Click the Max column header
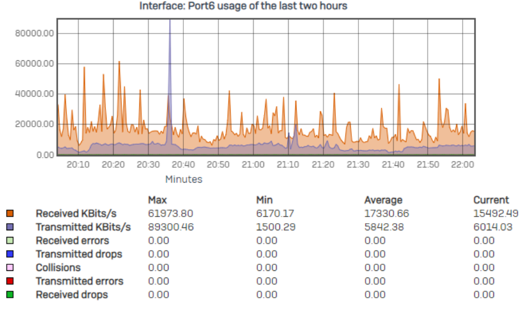Image resolution: width=522 pixels, height=312 pixels. (x=158, y=200)
